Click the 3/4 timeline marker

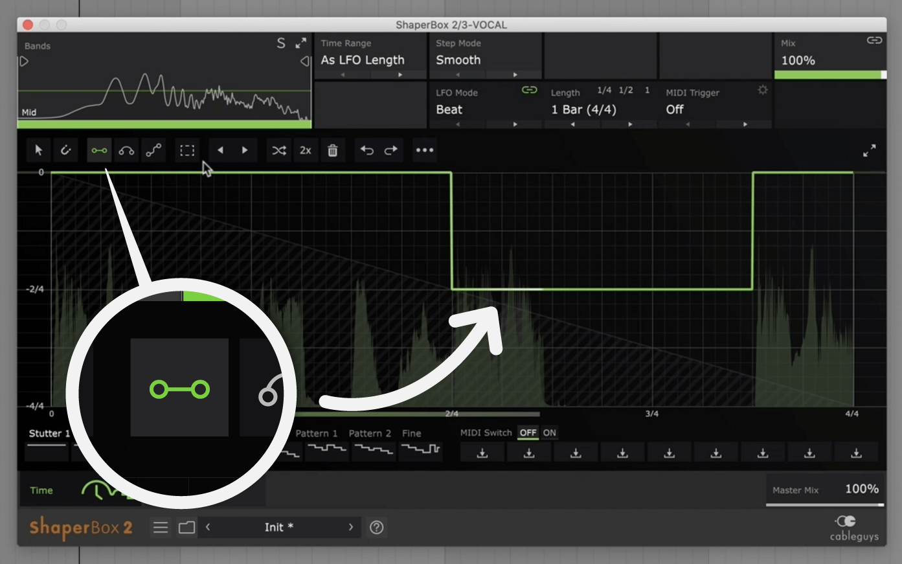pyautogui.click(x=652, y=414)
